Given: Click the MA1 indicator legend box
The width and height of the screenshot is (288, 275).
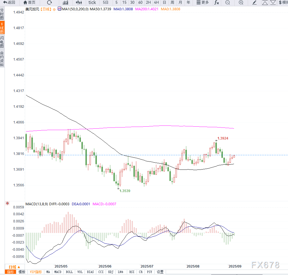Looking at the screenshot, I should pos(59,9).
